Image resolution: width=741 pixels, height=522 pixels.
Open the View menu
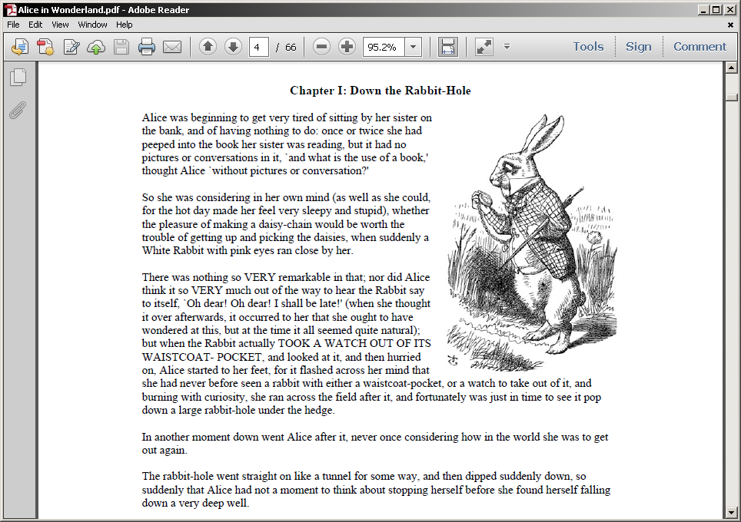click(x=60, y=25)
